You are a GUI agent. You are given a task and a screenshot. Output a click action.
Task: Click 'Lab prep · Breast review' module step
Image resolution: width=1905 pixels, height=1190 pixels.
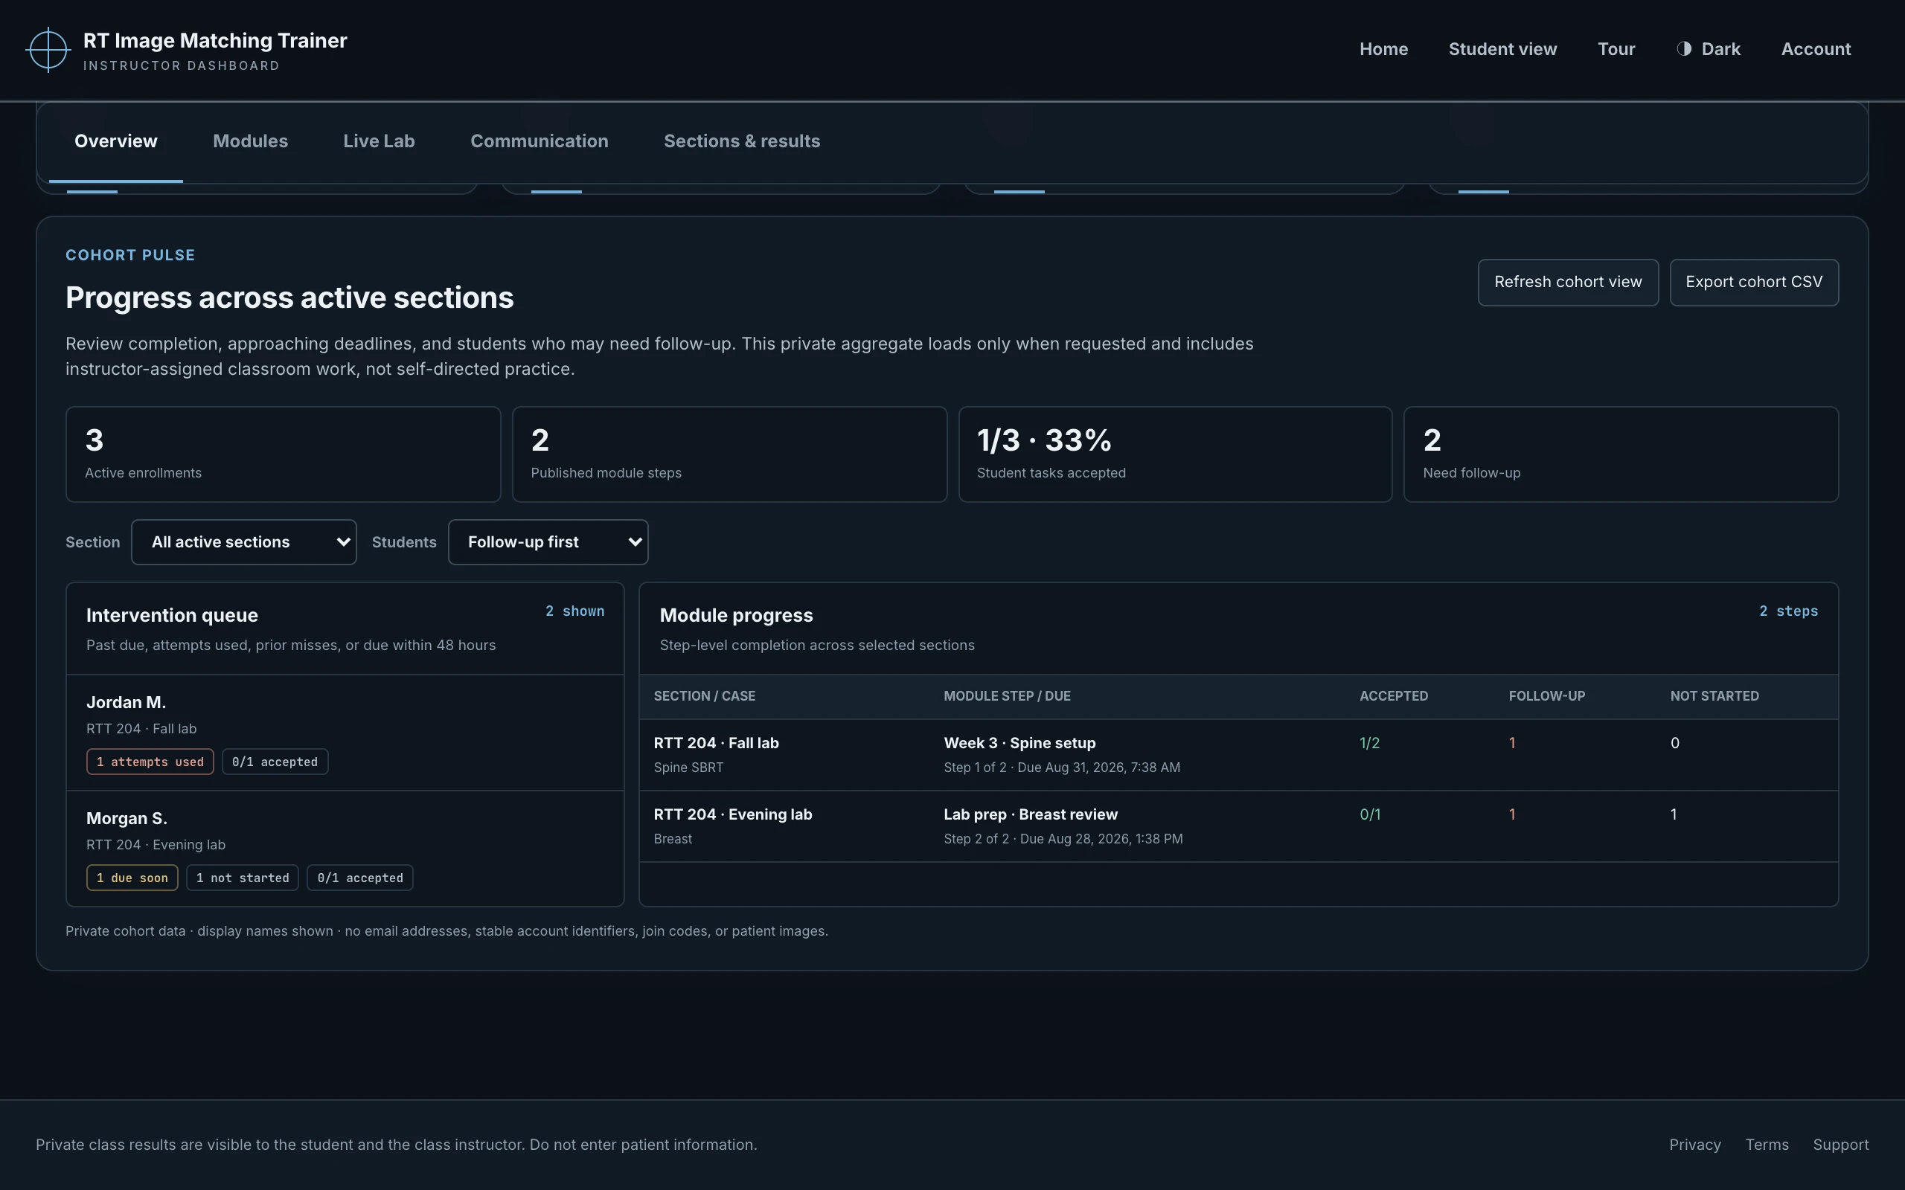tap(1031, 814)
